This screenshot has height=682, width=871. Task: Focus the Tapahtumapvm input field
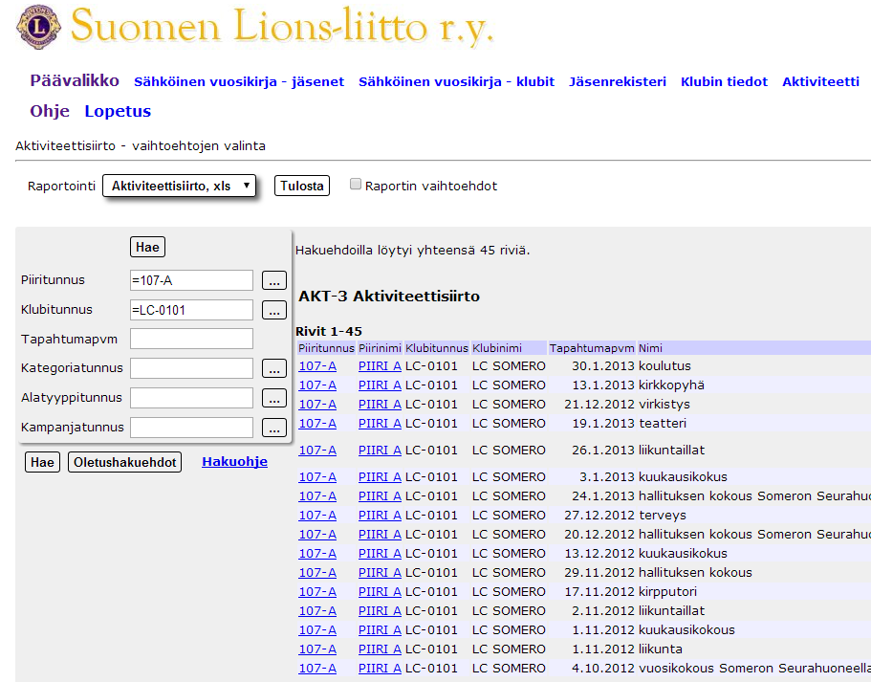(191, 339)
